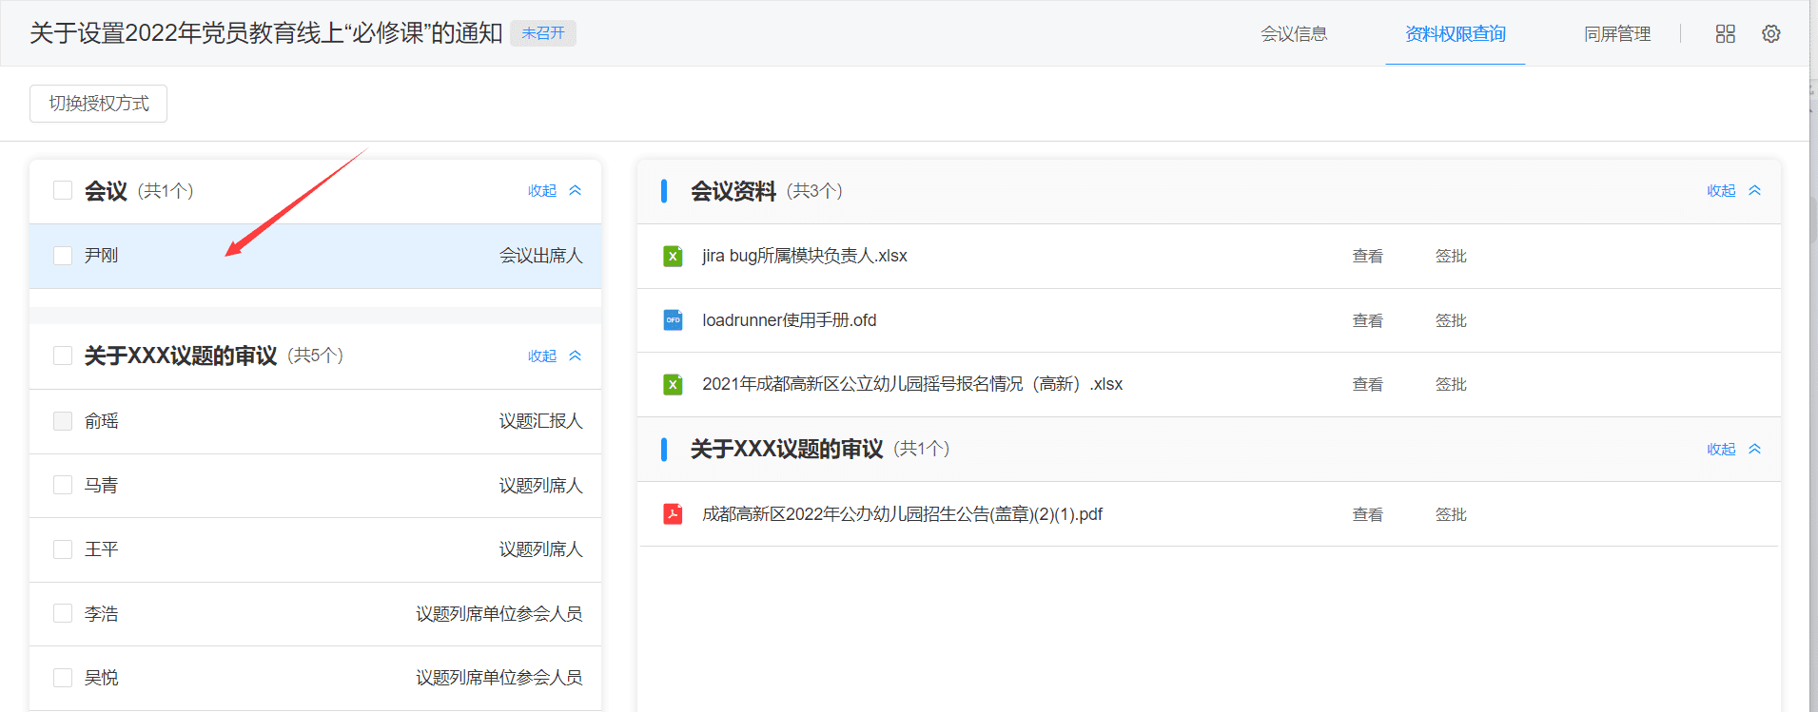Open the 同屏管理 tab
The width and height of the screenshot is (1818, 712).
tap(1617, 33)
